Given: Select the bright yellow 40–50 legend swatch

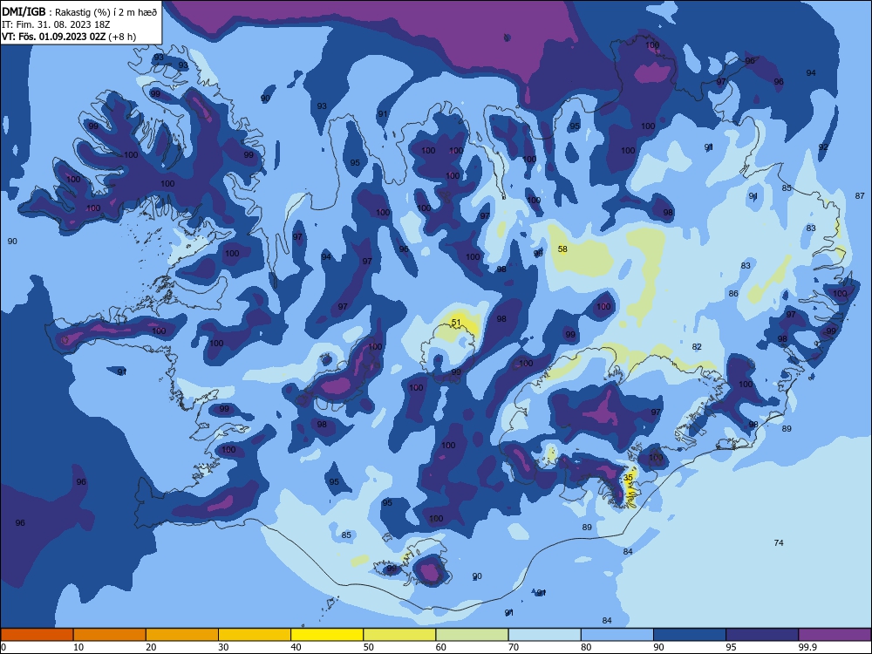Looking at the screenshot, I should [327, 635].
